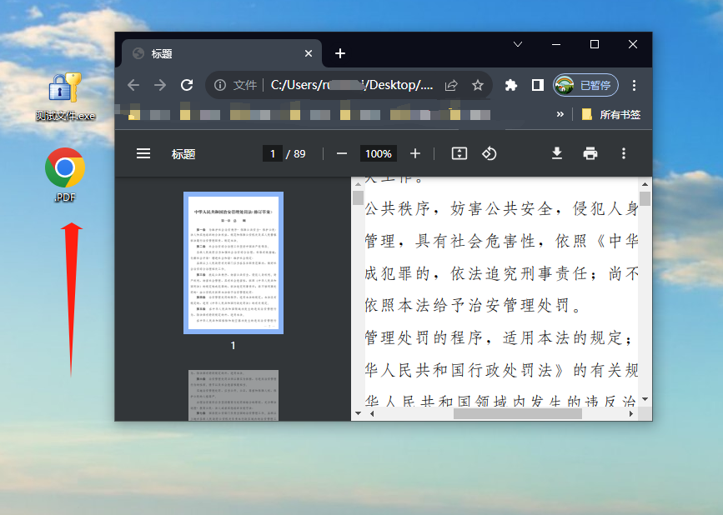Select the second page thumbnail
The width and height of the screenshot is (723, 515).
[x=233, y=395]
